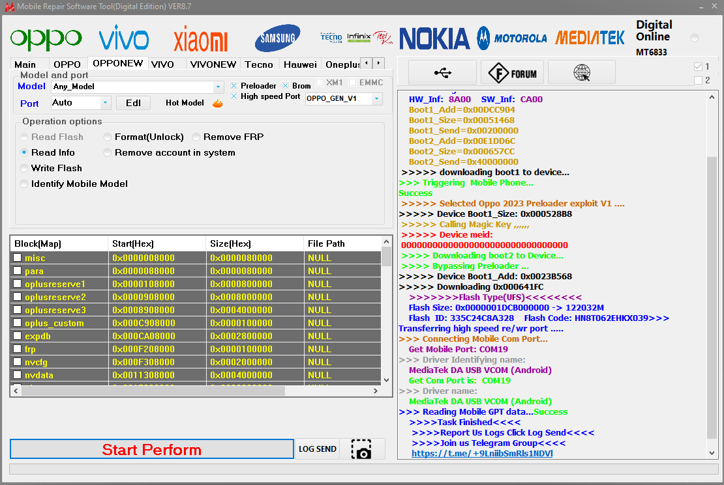The height and width of the screenshot is (485, 724).
Task: Switch to the OPPO tab
Action: coord(67,64)
